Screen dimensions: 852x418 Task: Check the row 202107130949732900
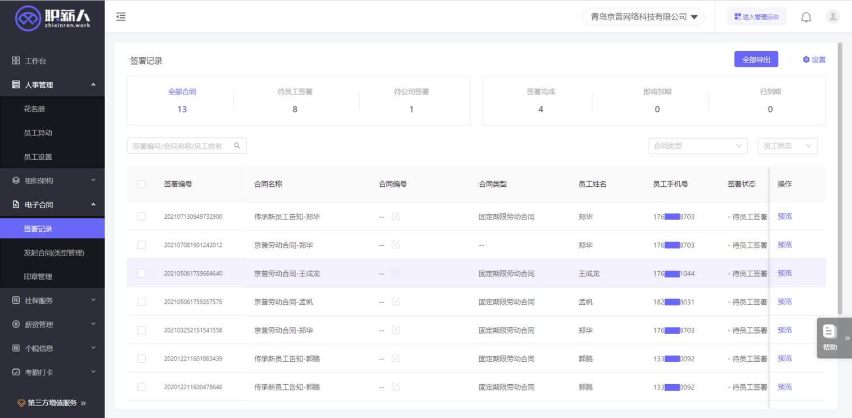click(142, 217)
